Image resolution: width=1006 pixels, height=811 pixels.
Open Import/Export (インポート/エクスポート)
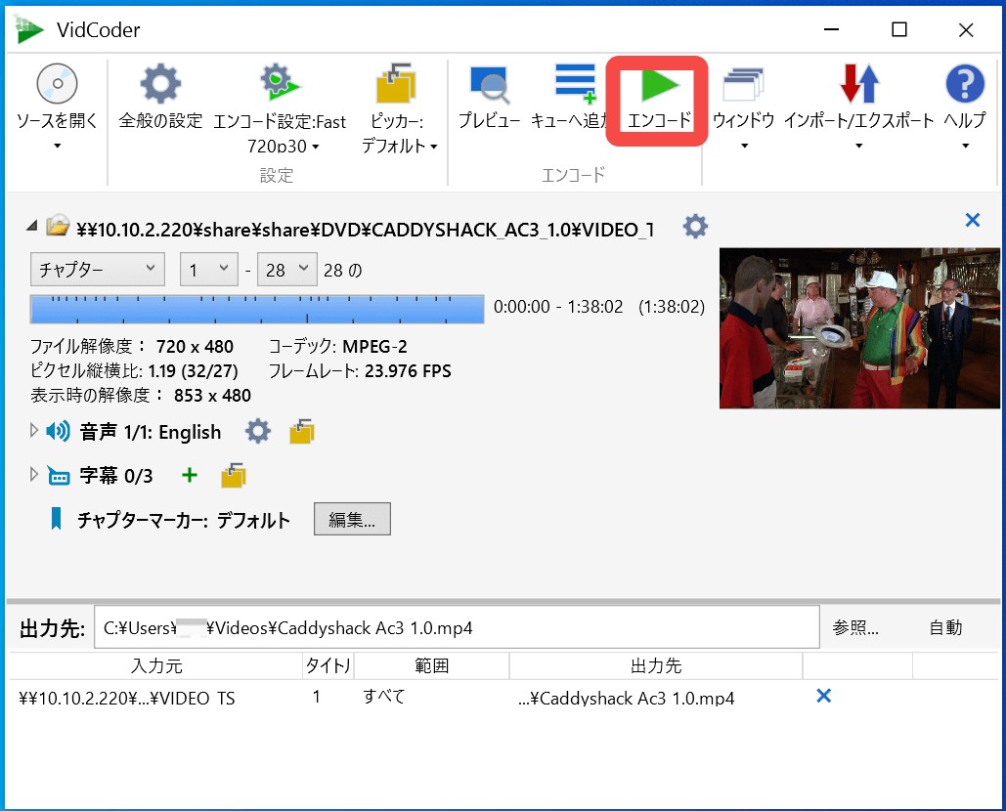(x=859, y=83)
